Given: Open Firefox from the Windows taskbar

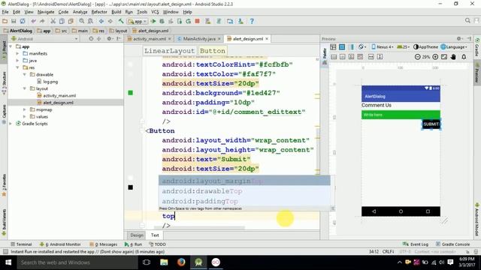Looking at the screenshot, I should click(x=181, y=262).
